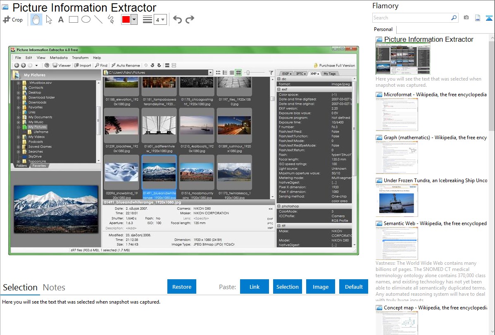Expand the My Documents tree node
The image size is (495, 335).
point(18,117)
